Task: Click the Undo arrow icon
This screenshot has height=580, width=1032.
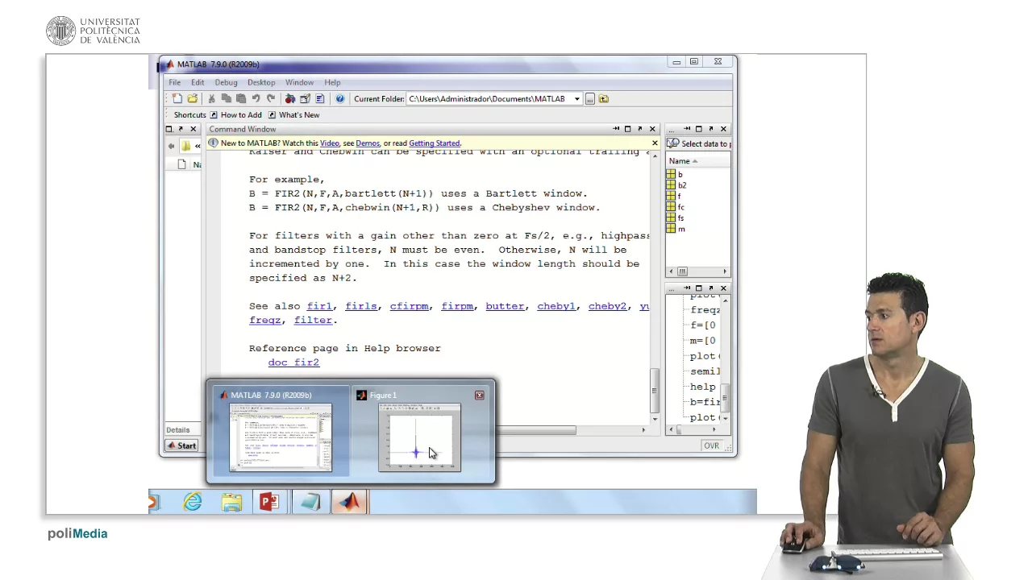Action: [x=256, y=98]
